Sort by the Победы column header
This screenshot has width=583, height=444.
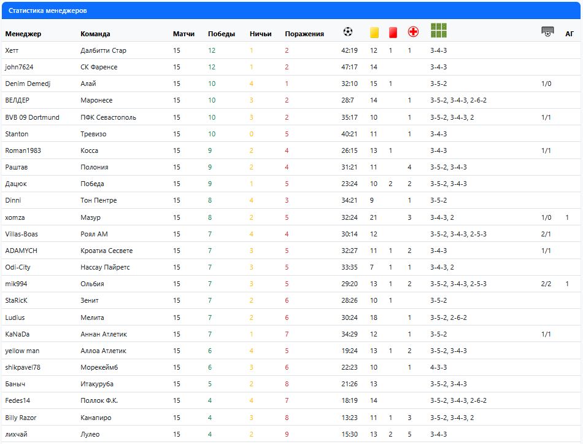pyautogui.click(x=221, y=34)
